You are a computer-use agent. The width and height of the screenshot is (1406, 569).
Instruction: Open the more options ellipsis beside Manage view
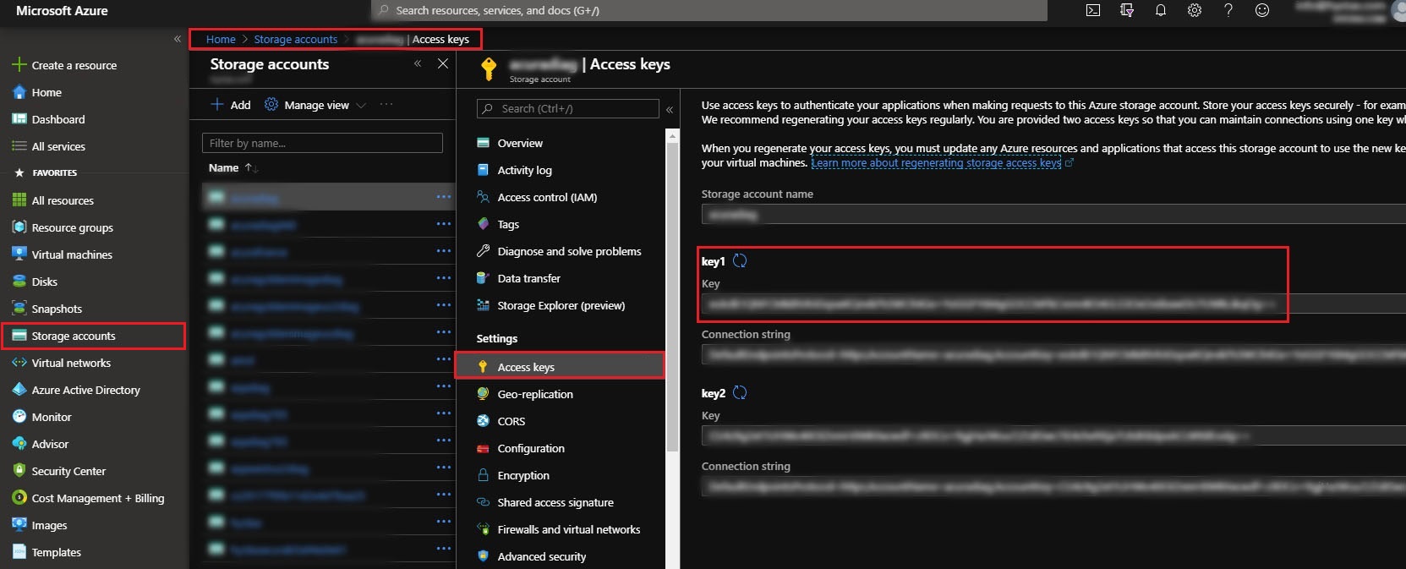pos(386,105)
